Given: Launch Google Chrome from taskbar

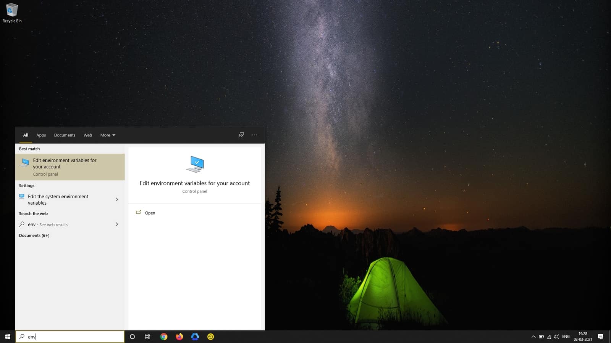Looking at the screenshot, I should (164, 337).
